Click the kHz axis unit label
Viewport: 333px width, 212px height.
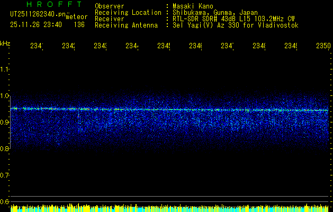[5, 43]
